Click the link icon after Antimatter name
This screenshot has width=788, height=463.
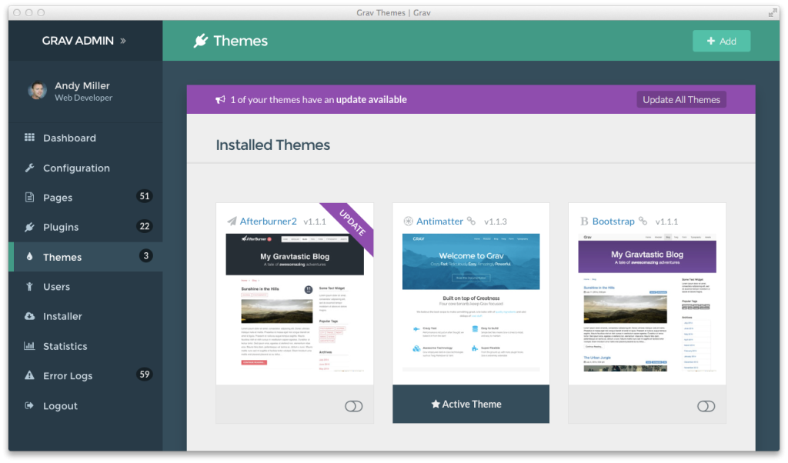pos(472,221)
